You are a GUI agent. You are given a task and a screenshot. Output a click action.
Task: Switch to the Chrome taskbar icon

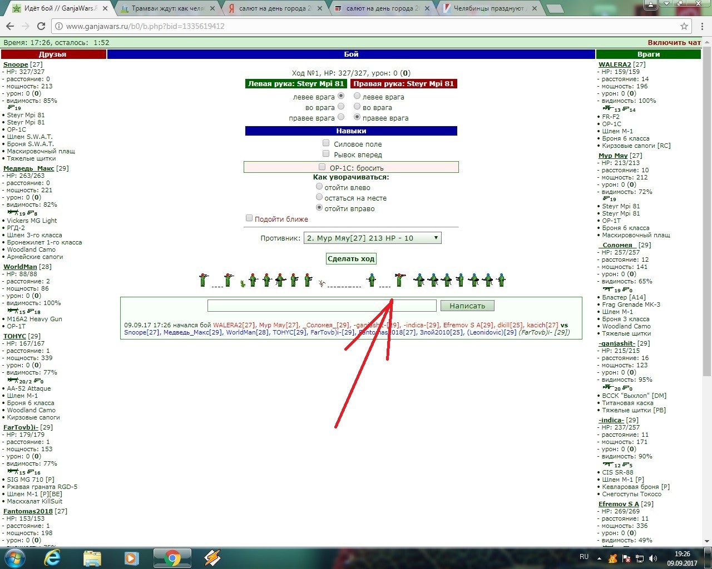click(x=172, y=558)
